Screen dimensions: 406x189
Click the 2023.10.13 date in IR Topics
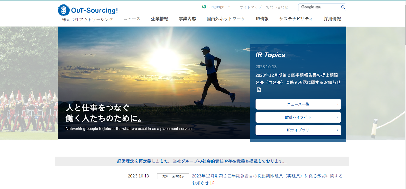tap(266, 67)
